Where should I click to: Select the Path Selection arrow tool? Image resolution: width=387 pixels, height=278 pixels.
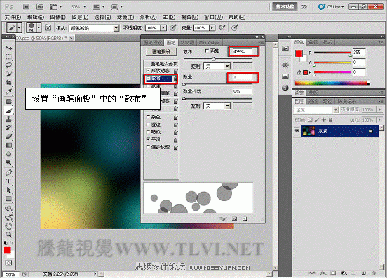(x=8, y=190)
